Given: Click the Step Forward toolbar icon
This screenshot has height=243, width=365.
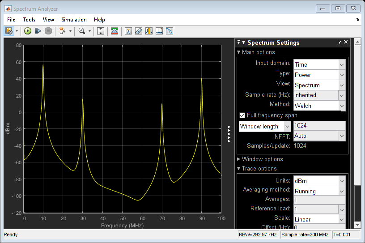Looking at the screenshot, I should [38, 31].
